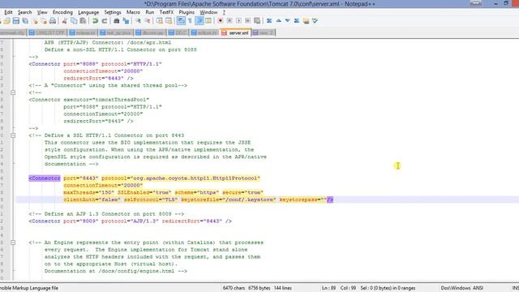Image resolution: width=519 pixels, height=292 pixels.
Task: Open the Replace toolbar icon
Action: pos(126,21)
